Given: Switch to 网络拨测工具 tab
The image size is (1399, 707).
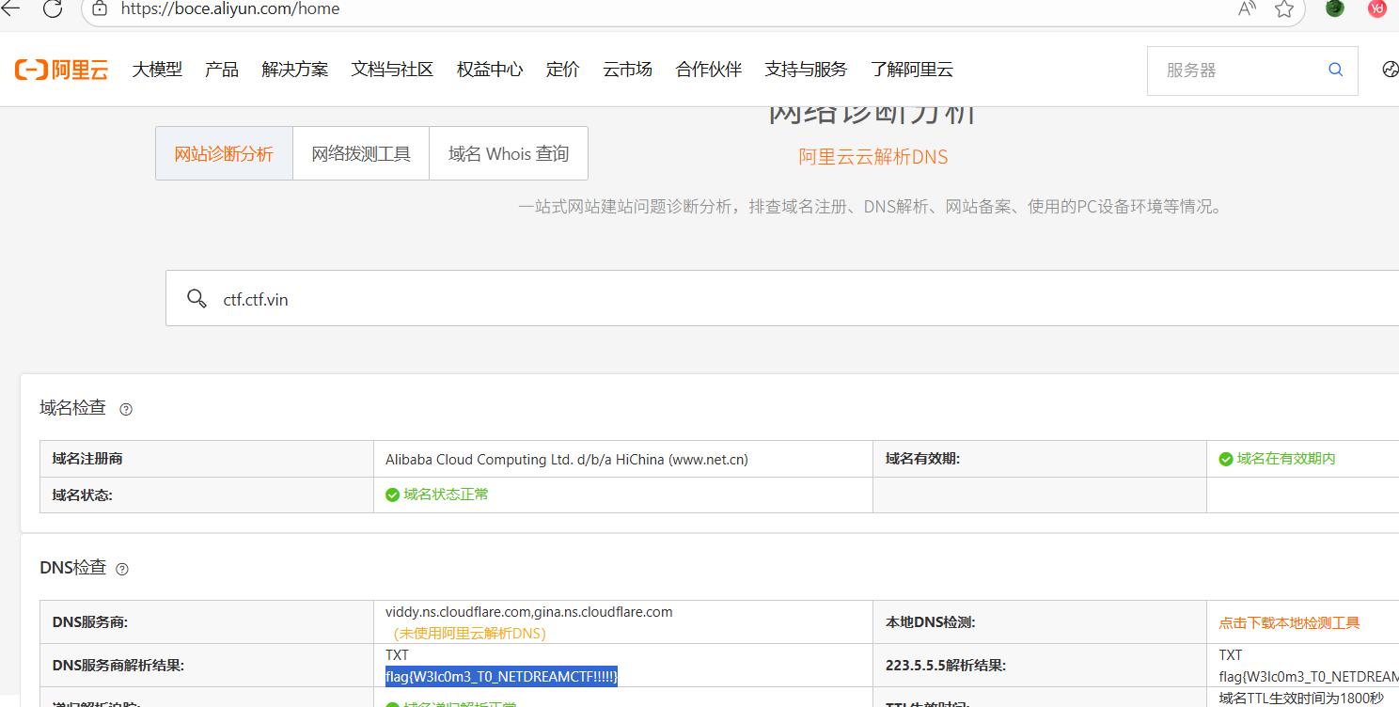Looking at the screenshot, I should (x=361, y=153).
